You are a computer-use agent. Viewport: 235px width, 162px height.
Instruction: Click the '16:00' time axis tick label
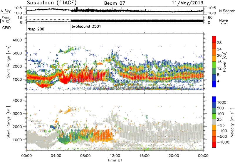(x=144, y=156)
